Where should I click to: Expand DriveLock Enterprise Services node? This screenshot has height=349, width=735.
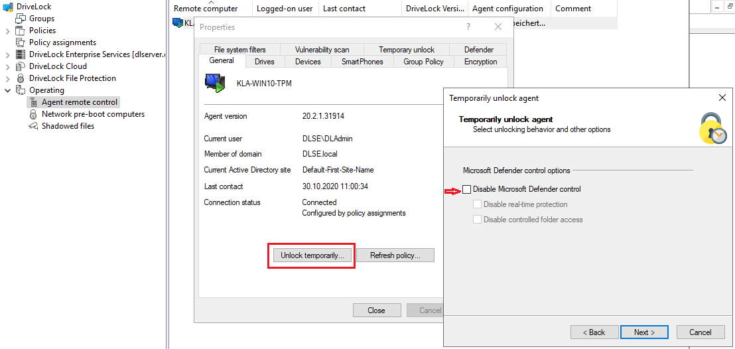coord(7,55)
